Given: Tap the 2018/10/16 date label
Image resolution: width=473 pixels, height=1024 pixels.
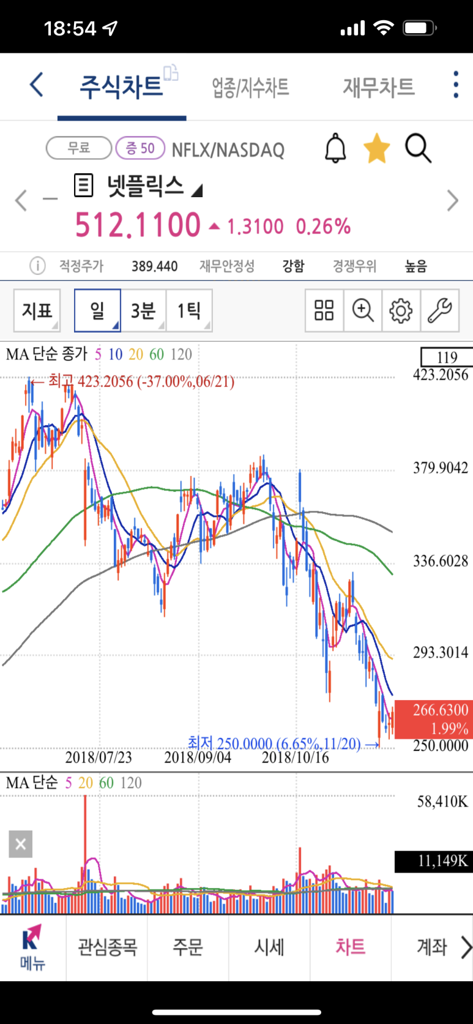Looking at the screenshot, I should 296,758.
